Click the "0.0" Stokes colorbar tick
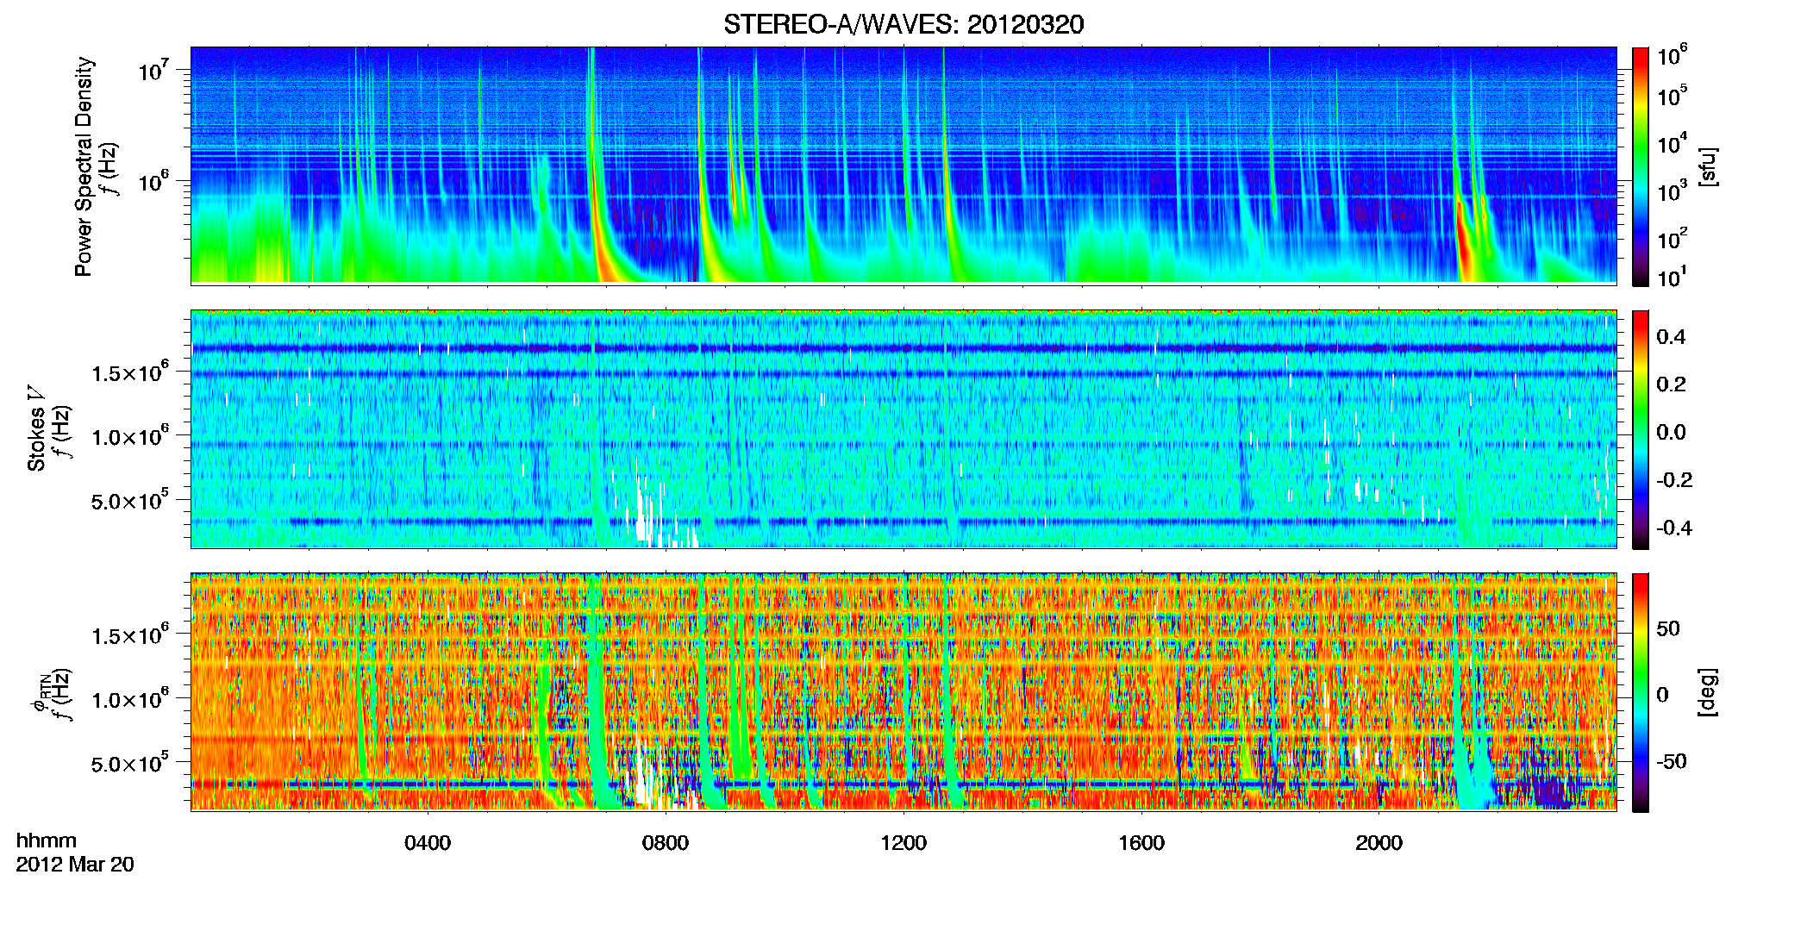 click(1671, 433)
